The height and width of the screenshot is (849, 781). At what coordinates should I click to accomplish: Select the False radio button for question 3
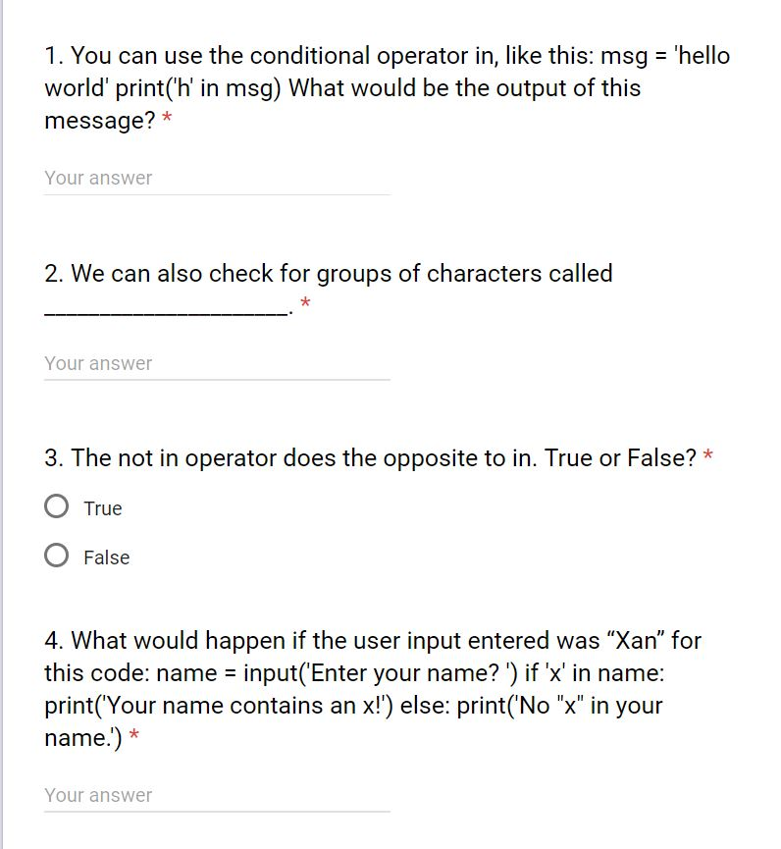(x=58, y=557)
